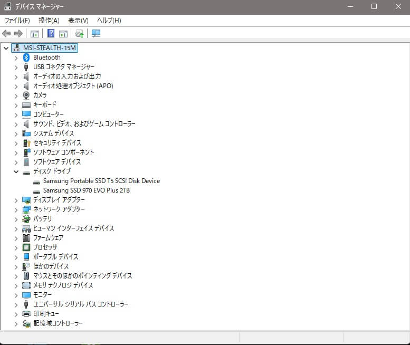Viewport: 410px width, 345px height.
Task: Click the processor (プロセッサ) chip icon
Action: point(26,247)
